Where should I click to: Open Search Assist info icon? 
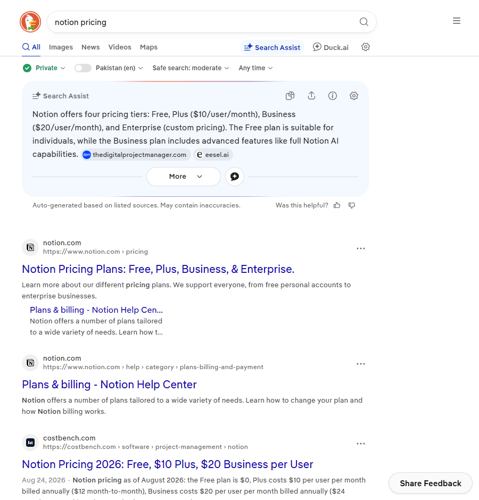(x=333, y=96)
